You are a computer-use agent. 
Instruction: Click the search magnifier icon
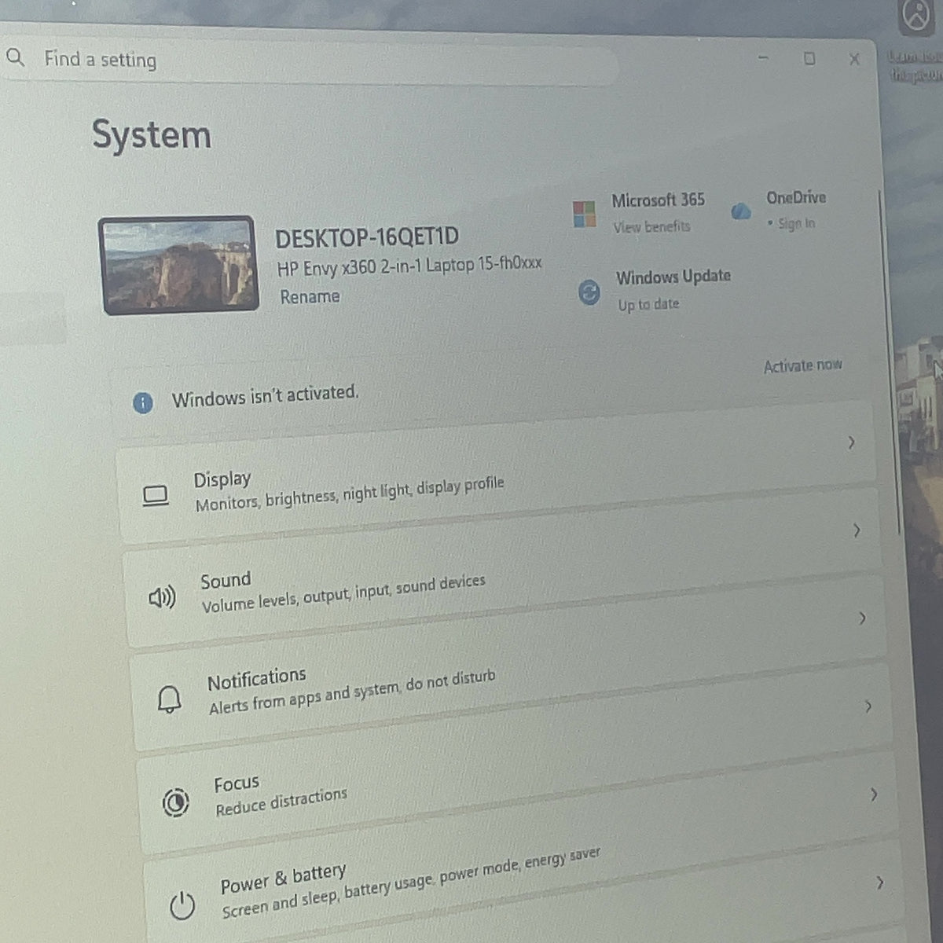coord(15,57)
